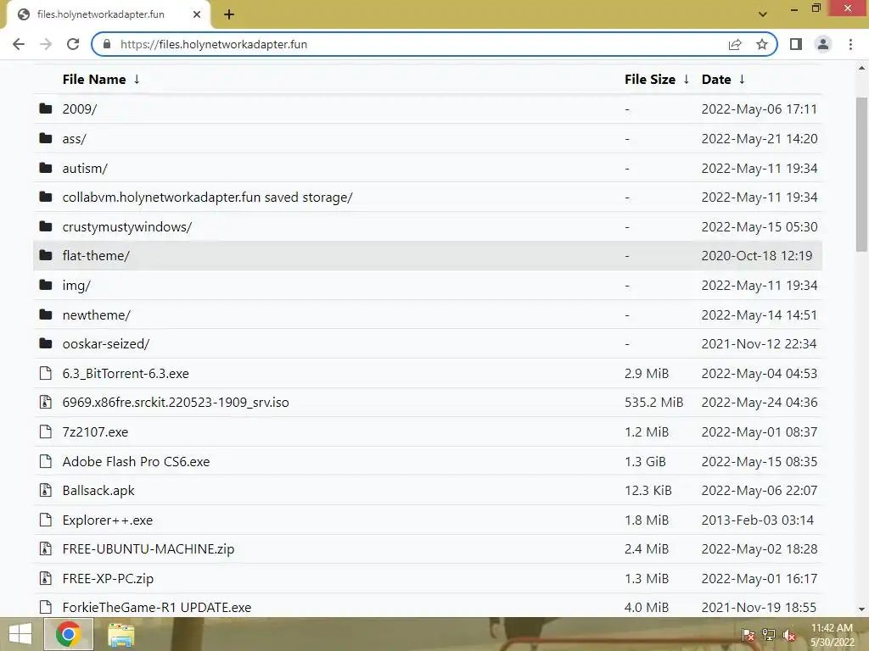Download Ballsack.apk file
The height and width of the screenshot is (651, 869).
pyautogui.click(x=98, y=491)
